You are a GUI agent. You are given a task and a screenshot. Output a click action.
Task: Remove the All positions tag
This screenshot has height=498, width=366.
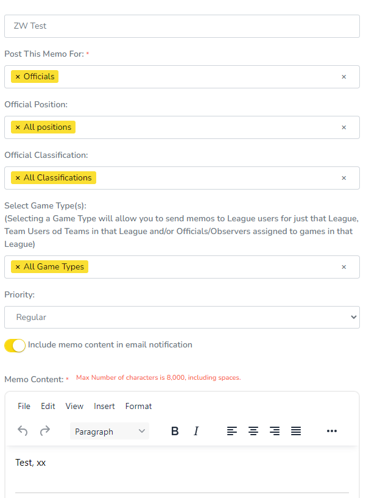tap(18, 127)
